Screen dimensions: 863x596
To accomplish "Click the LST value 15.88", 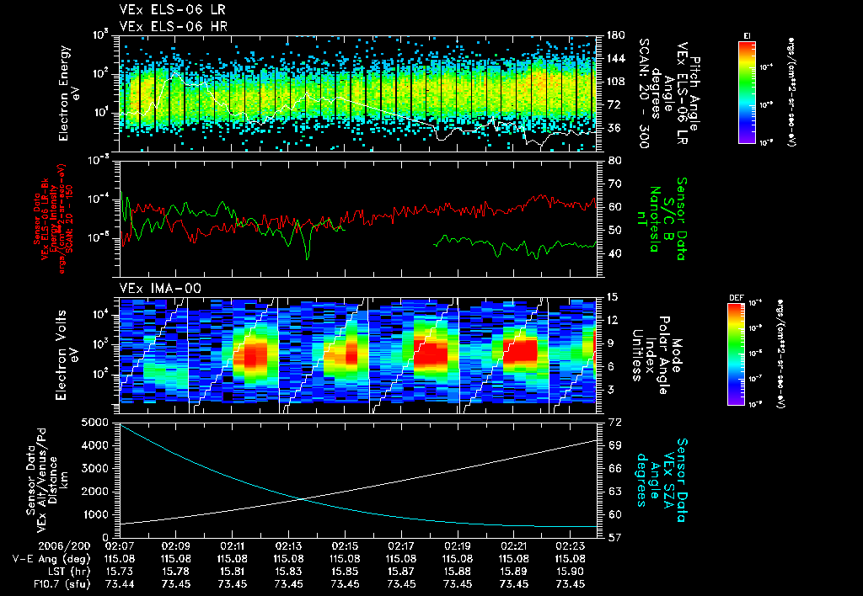I will pos(458,572).
